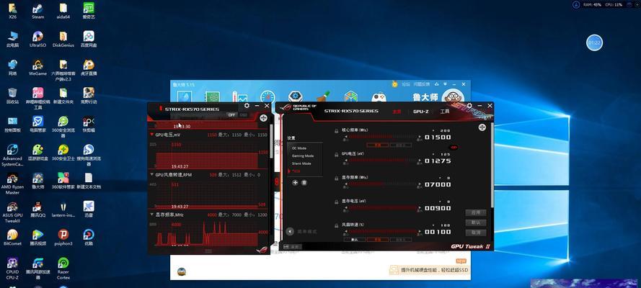Collapse the GPU风扇转速,RPM graph
Image resolution: width=641 pixels, height=288 pixels.
152,174
